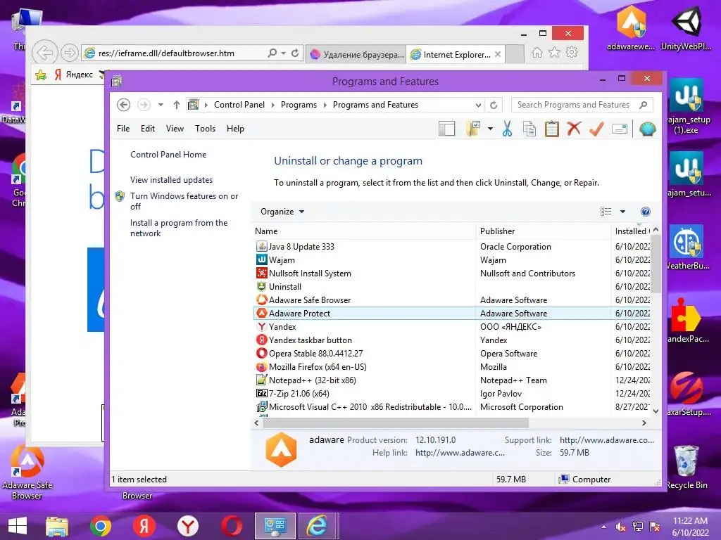Click the orange checkmark toolbar icon

(596, 129)
